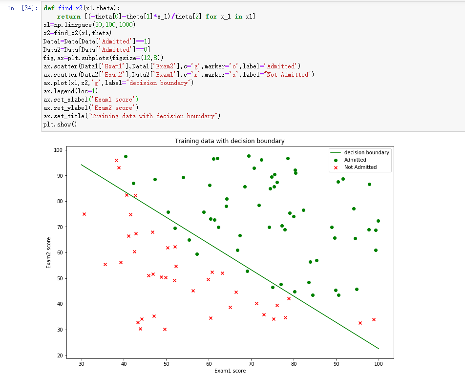Click the ax.set_xlabel code line
The width and height of the screenshot is (465, 376).
91,99
